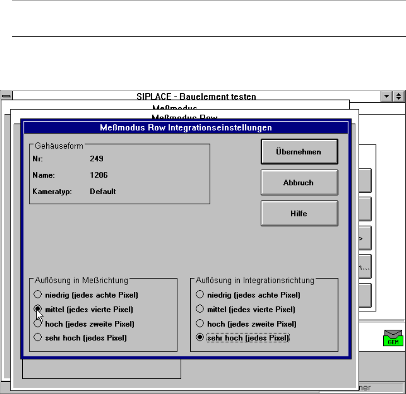Cancel with the Abbruch button
406x394 pixels.
click(299, 182)
